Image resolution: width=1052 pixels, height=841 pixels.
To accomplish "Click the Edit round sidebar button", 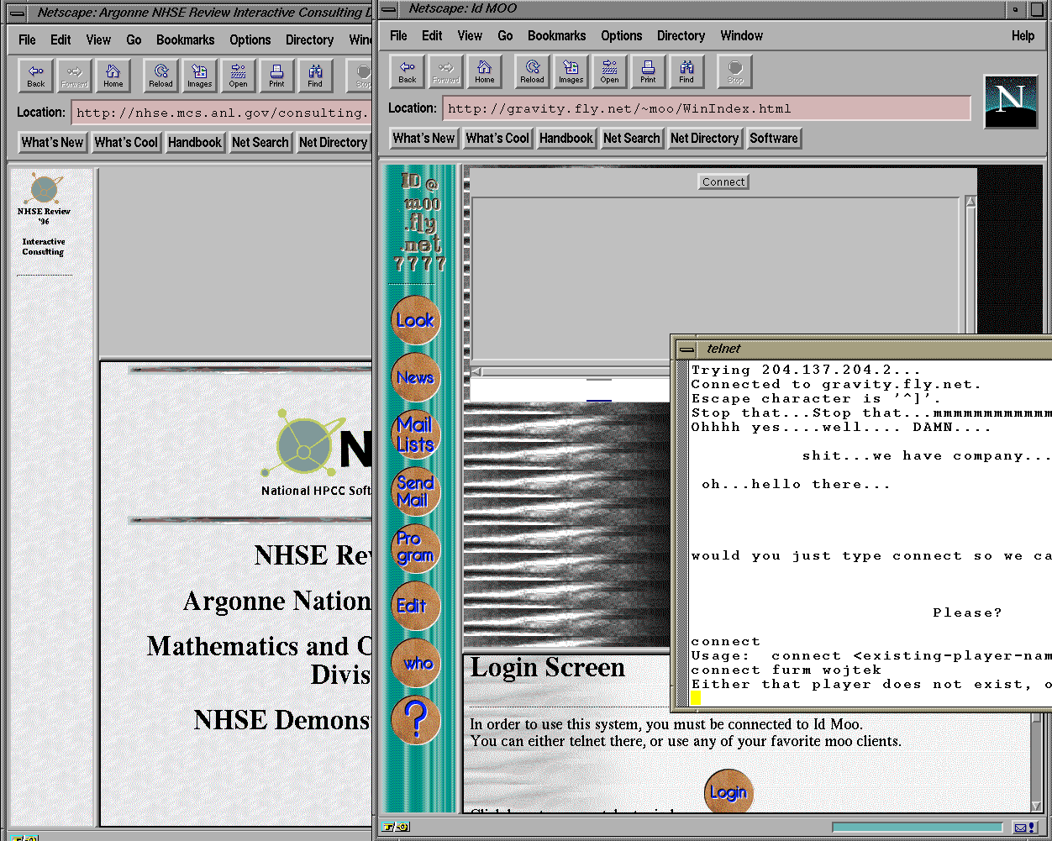I will point(415,606).
